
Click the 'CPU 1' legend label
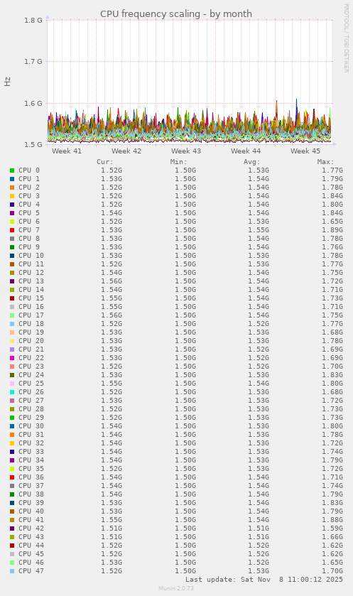click(29, 178)
